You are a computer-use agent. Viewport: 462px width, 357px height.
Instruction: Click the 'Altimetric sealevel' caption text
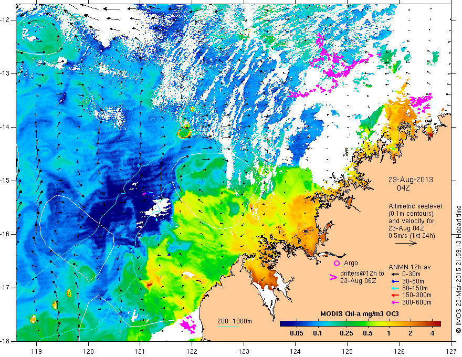[415, 206]
